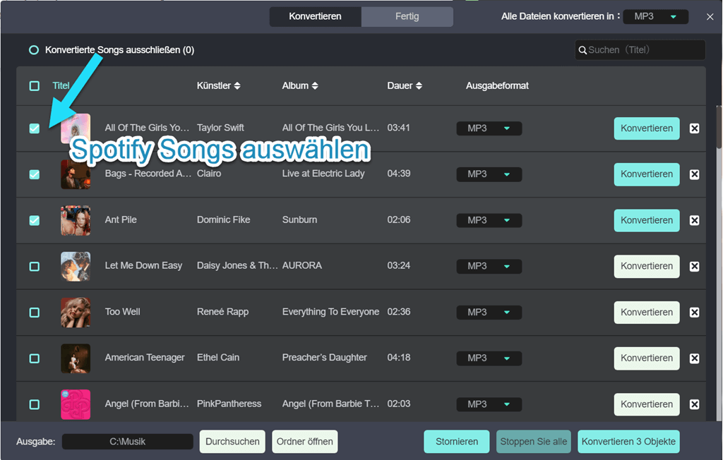Convert the Bags - Recorded song
723x460 pixels.
[647, 174]
